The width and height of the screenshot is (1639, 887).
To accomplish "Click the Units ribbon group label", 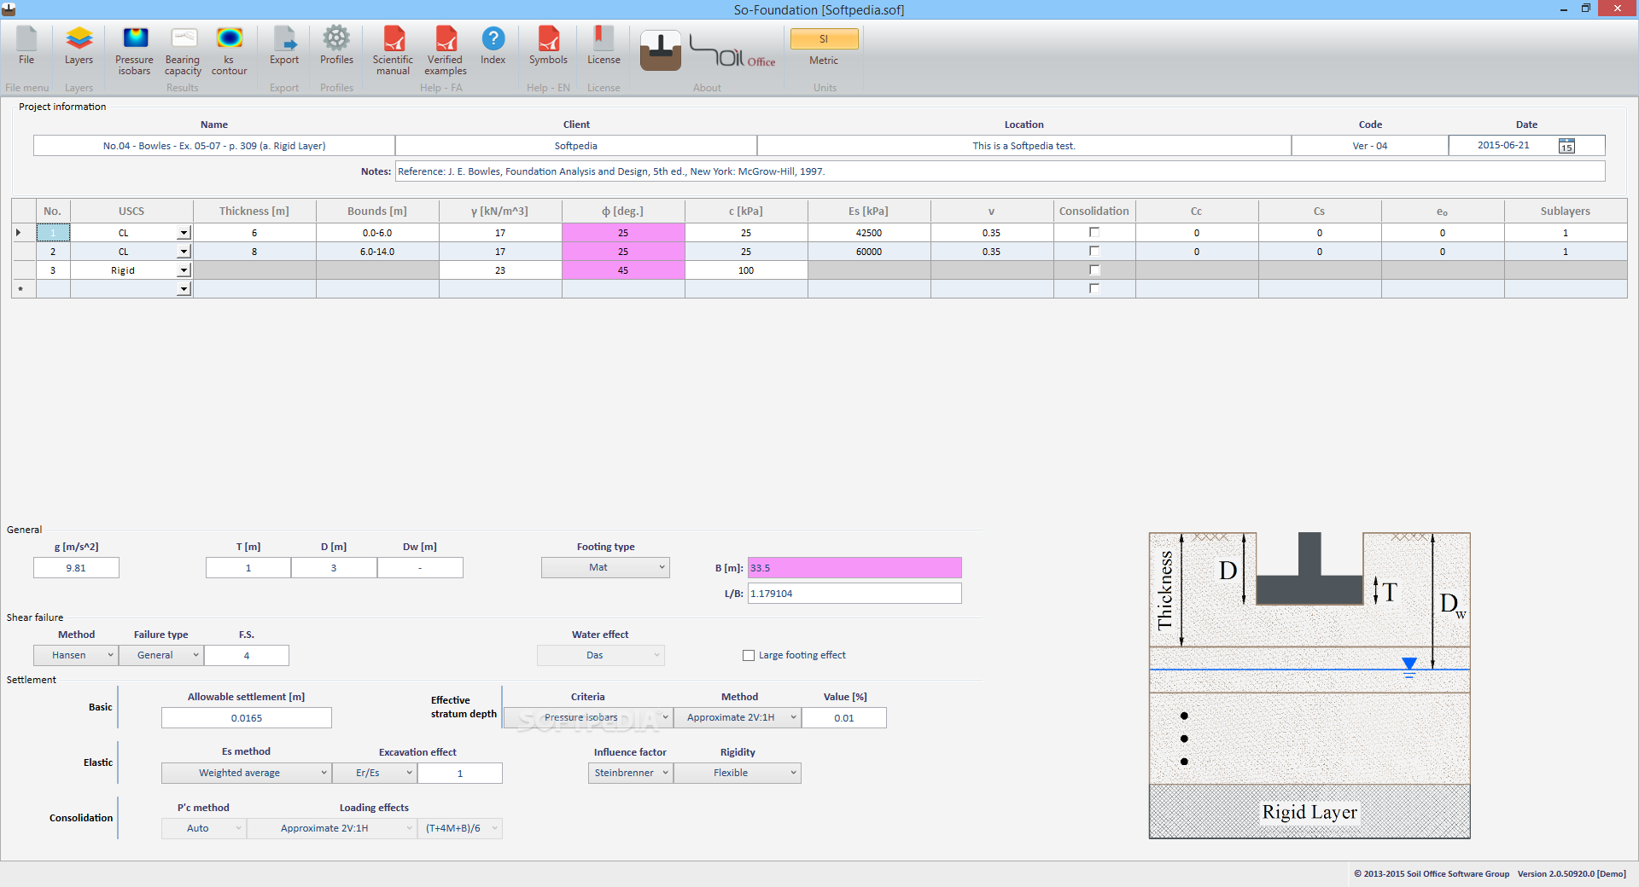I will click(x=825, y=88).
